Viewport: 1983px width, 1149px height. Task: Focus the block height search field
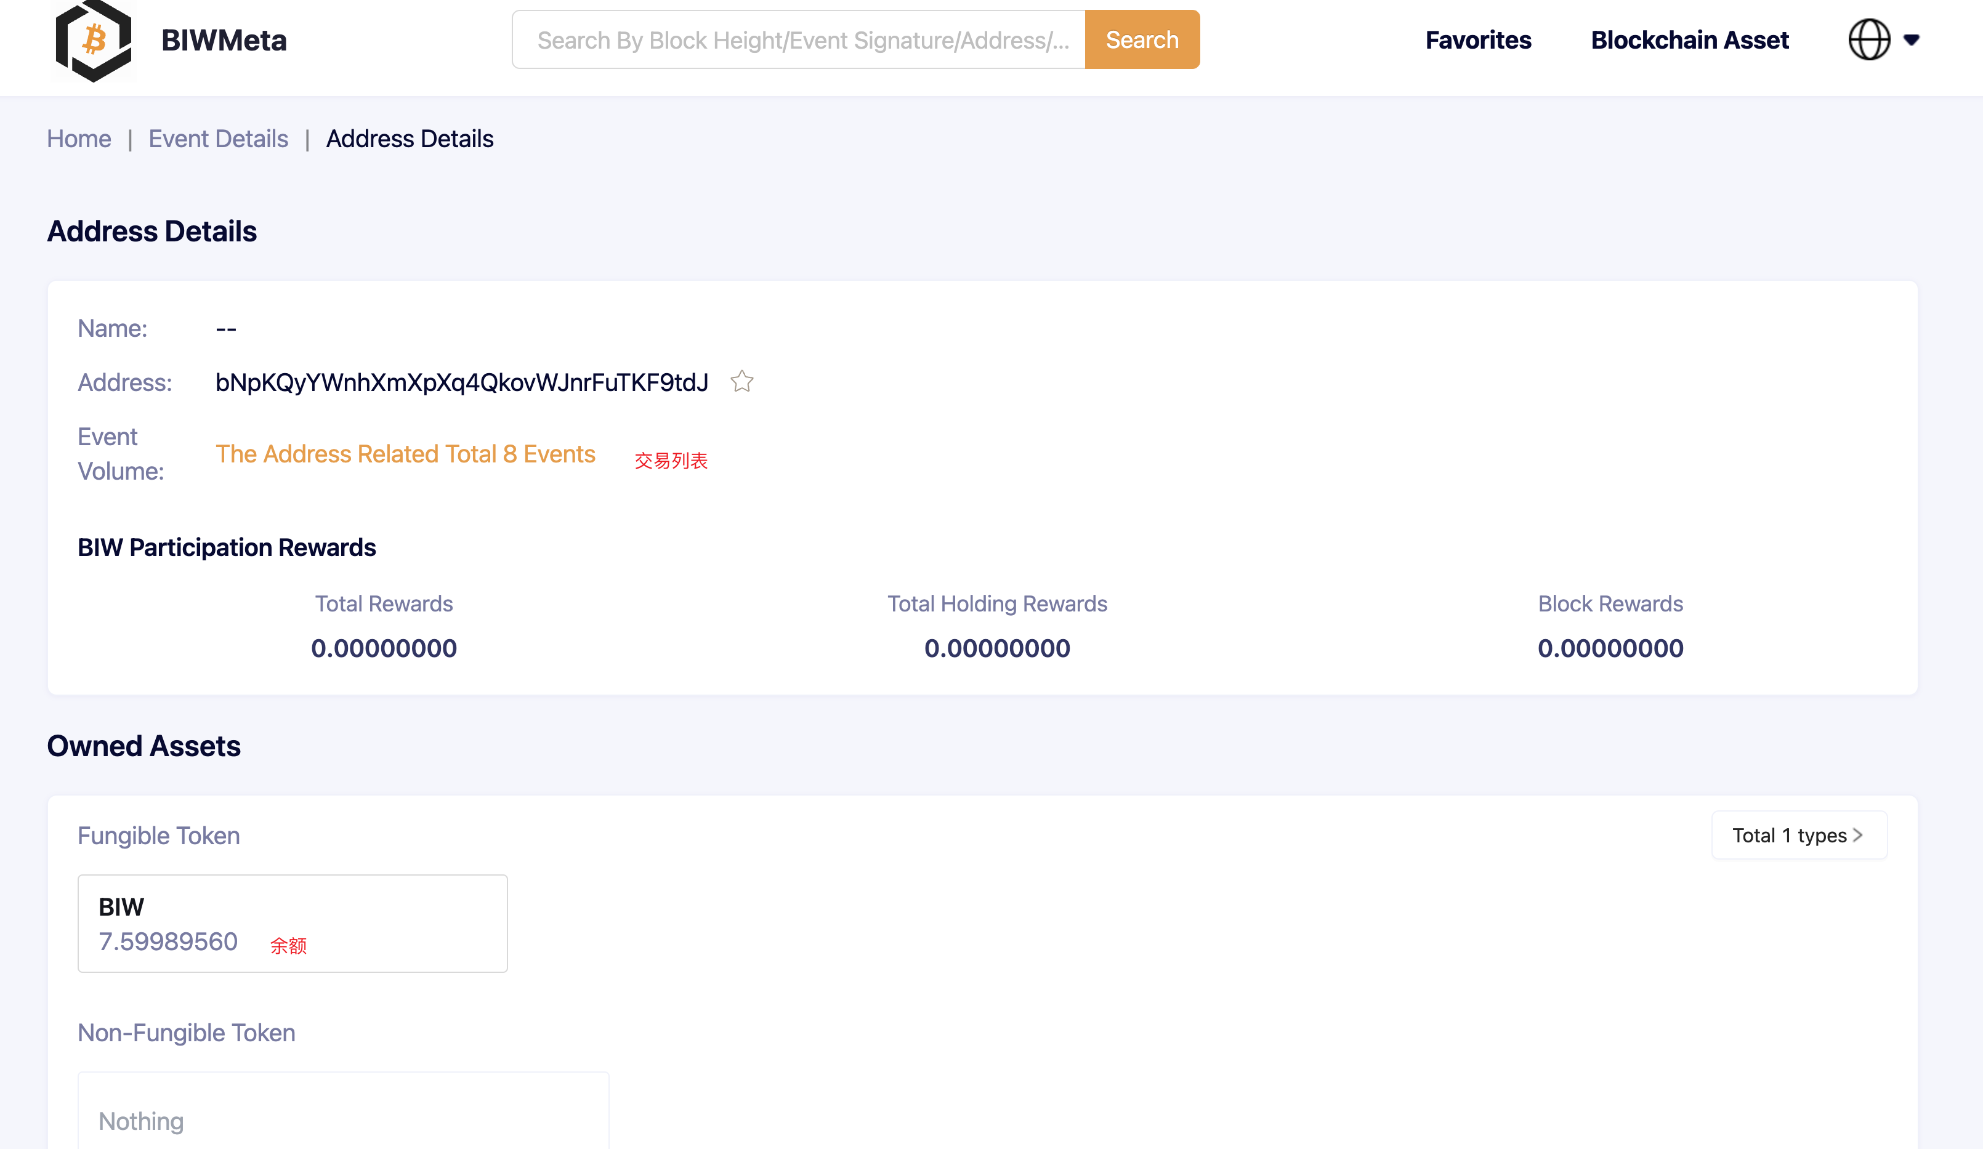click(x=799, y=40)
